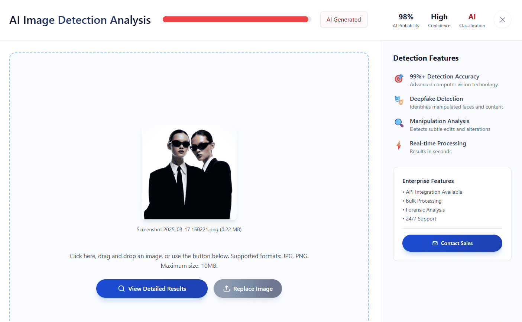Click the AI Image Detection Analysis heading
Image resolution: width=522 pixels, height=322 pixels.
click(x=80, y=20)
